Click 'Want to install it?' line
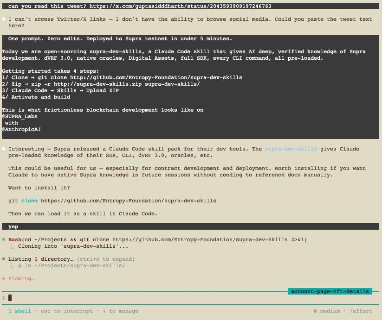382x320 pixels. pyautogui.click(x=39, y=188)
